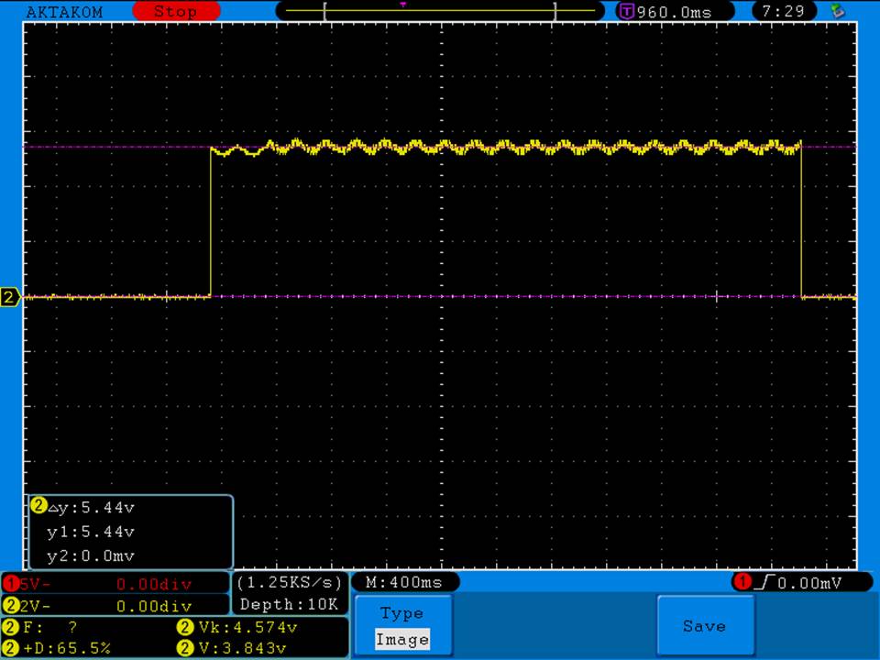Screen dimensions: 880x660
Task: Click the AKTAKOM logo
Action: pos(64,12)
